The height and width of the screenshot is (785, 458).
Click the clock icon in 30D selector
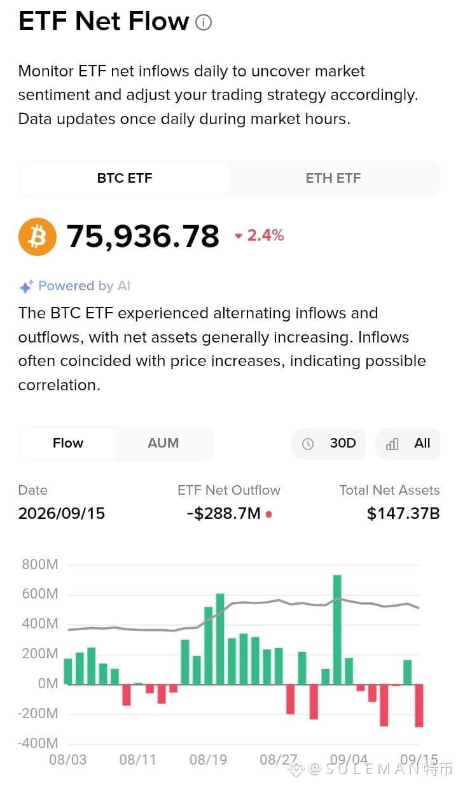(308, 444)
